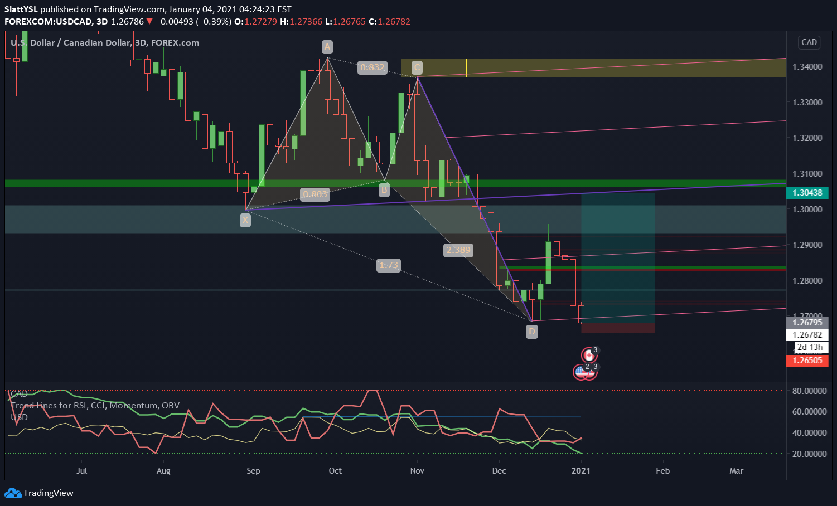Click the green 1.30438 price tag
The width and height of the screenshot is (837, 506).
pos(807,193)
